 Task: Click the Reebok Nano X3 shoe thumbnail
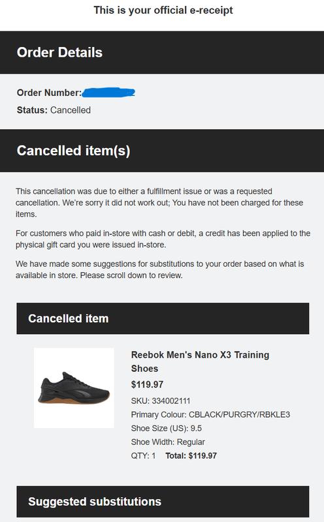tap(74, 388)
